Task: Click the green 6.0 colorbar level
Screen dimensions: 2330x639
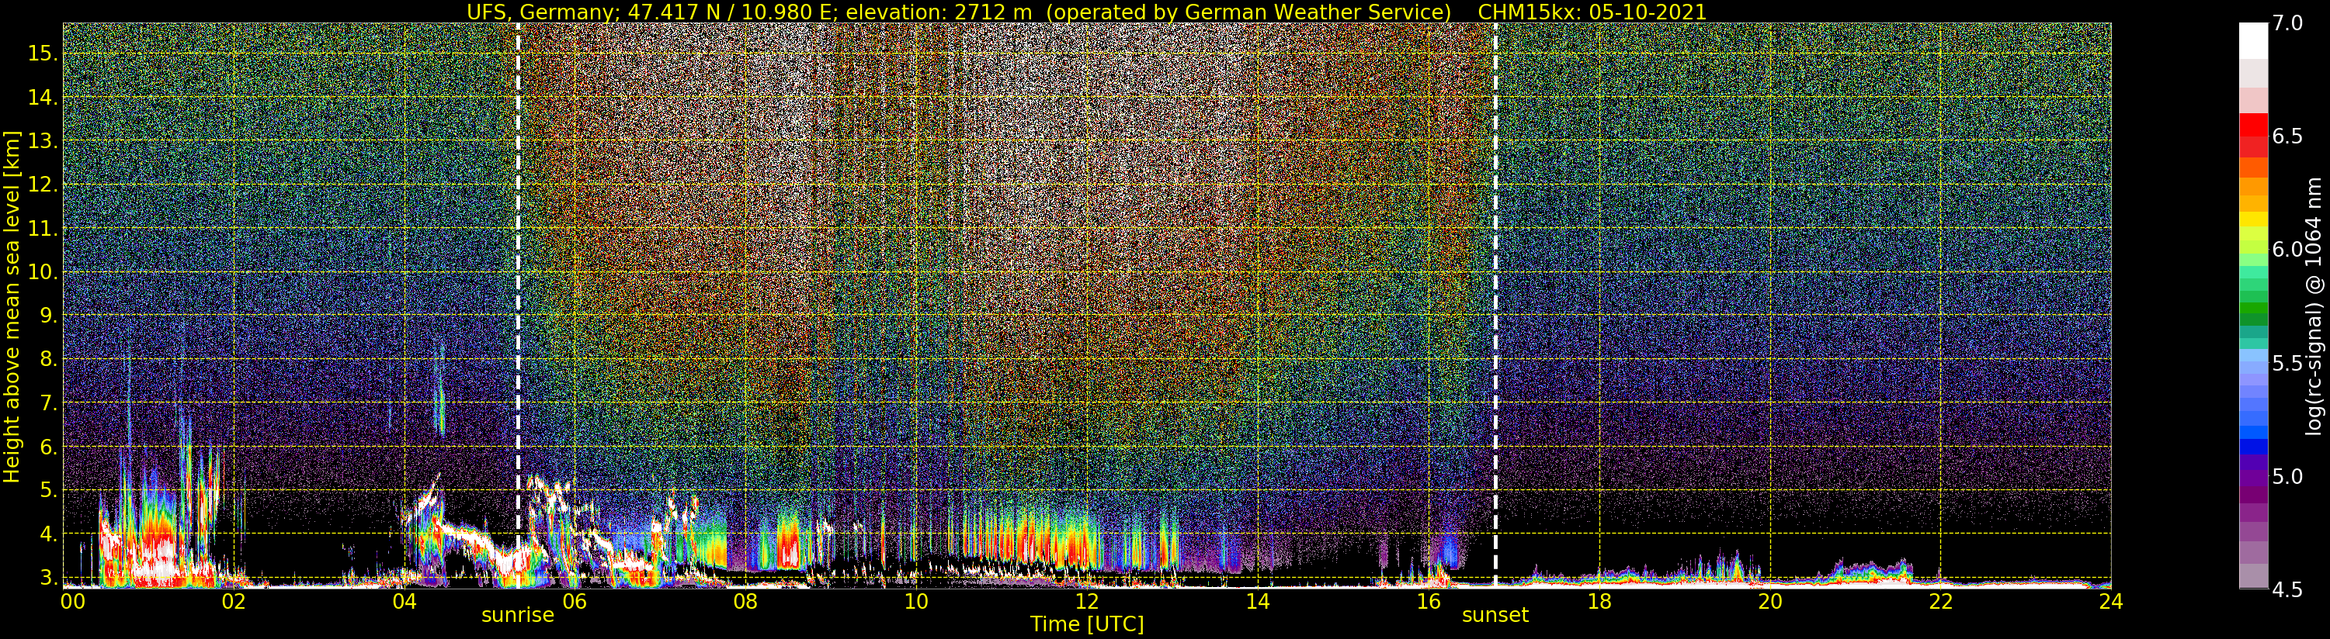Action: [x=2253, y=250]
